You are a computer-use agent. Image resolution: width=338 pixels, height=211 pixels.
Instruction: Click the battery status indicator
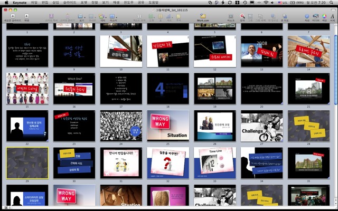pyautogui.click(x=297, y=3)
